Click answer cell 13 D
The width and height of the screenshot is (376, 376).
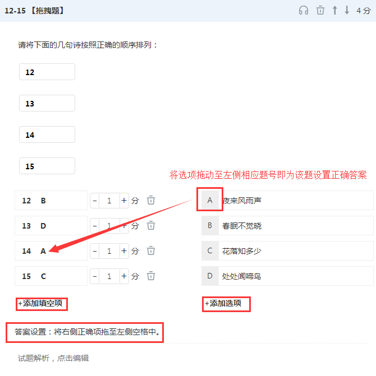coord(51,225)
